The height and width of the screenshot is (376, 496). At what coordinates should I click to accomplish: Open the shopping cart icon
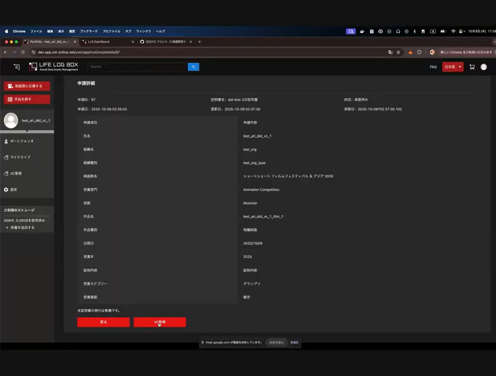click(x=472, y=67)
